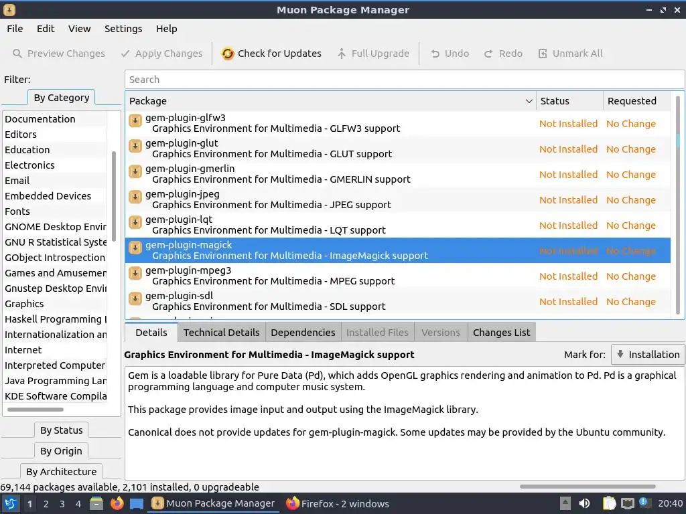
Task: Open the View menu
Action: (x=79, y=29)
